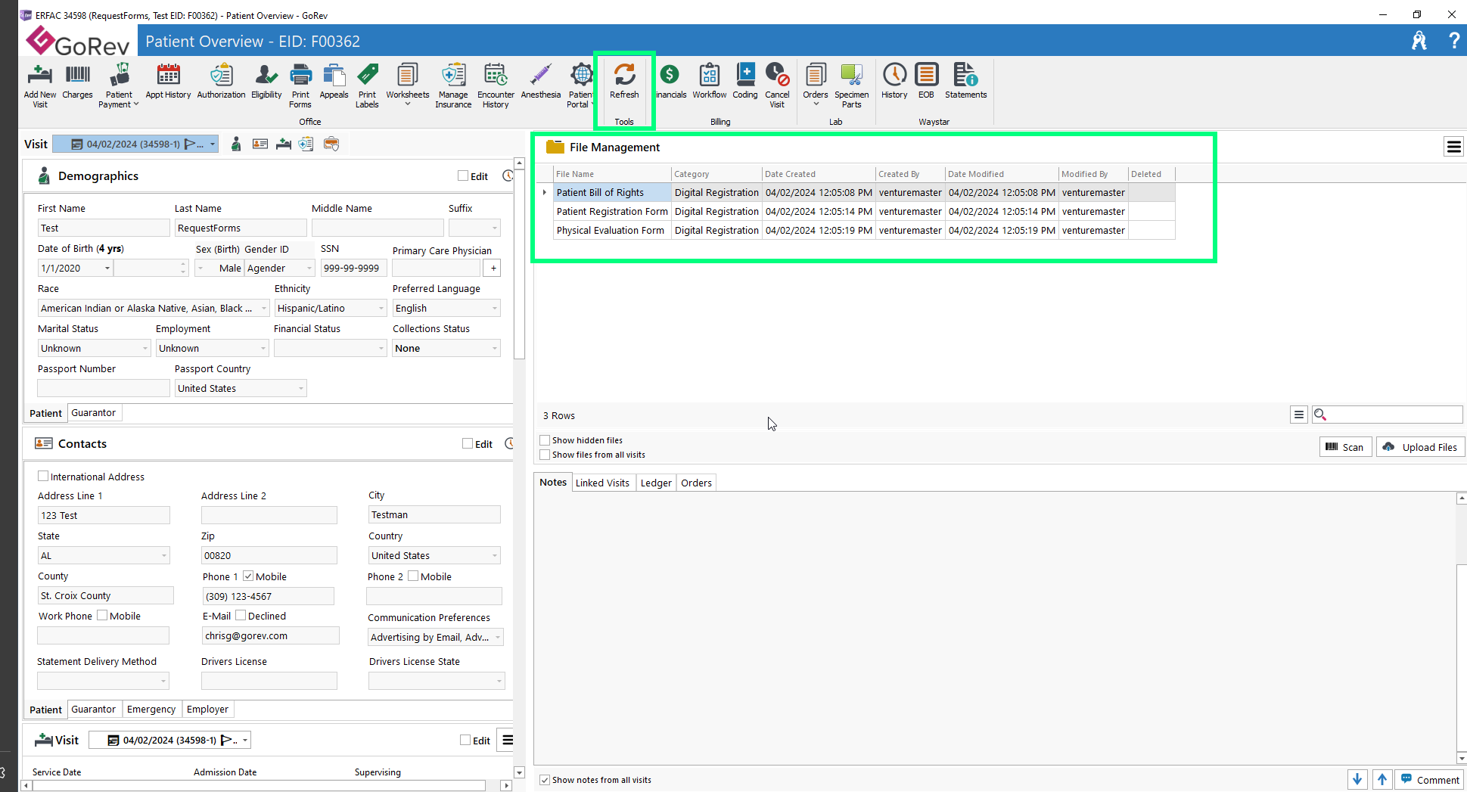
Task: Click the file search input field
Action: [x=1394, y=414]
